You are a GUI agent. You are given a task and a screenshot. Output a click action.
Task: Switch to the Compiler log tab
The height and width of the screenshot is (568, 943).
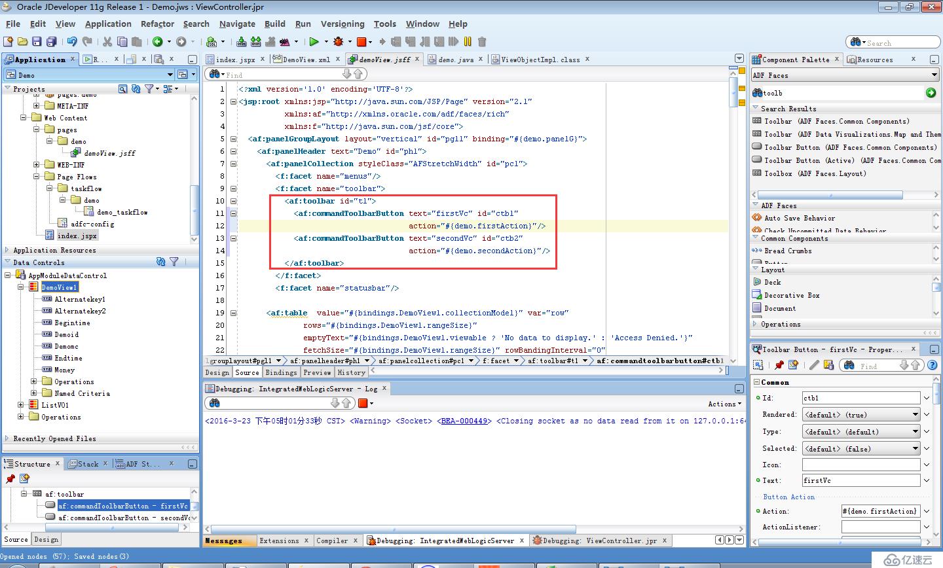point(332,541)
